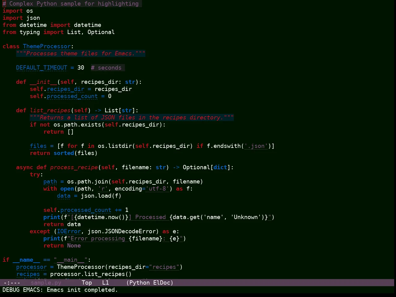
Task: Click "data" in the json.load assignment
Action: [64, 196]
